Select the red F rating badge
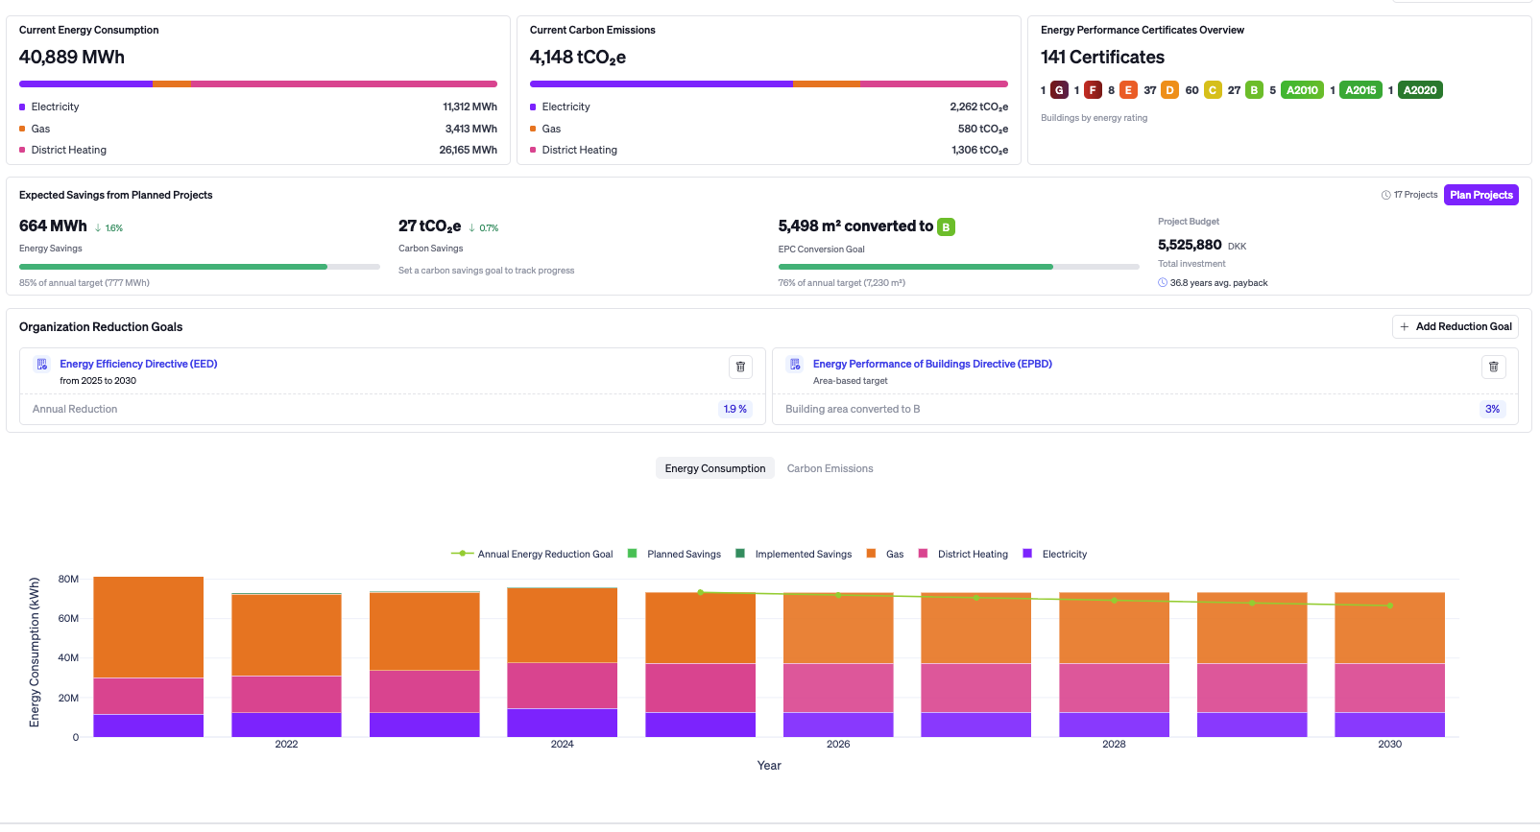 (x=1093, y=90)
